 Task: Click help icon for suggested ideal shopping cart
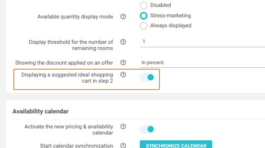click(123, 75)
